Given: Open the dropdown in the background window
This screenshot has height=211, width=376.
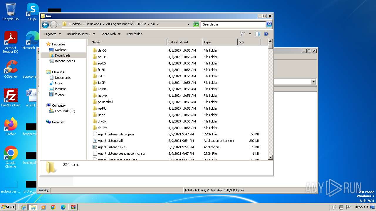Looking at the screenshot, I should click(x=313, y=82).
